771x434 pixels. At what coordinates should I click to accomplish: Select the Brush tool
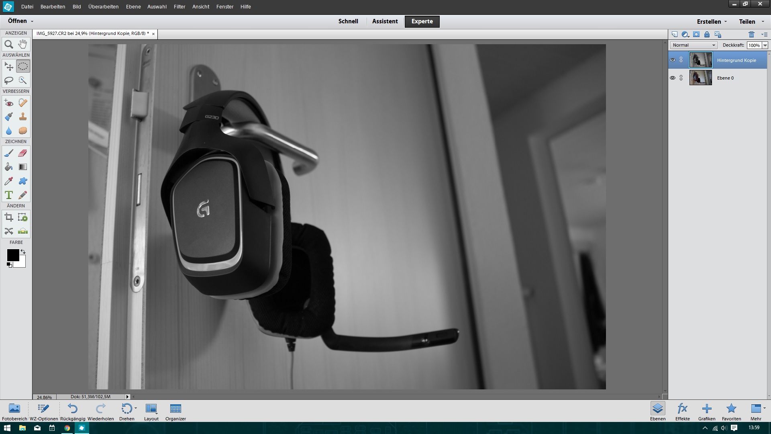[x=9, y=153]
